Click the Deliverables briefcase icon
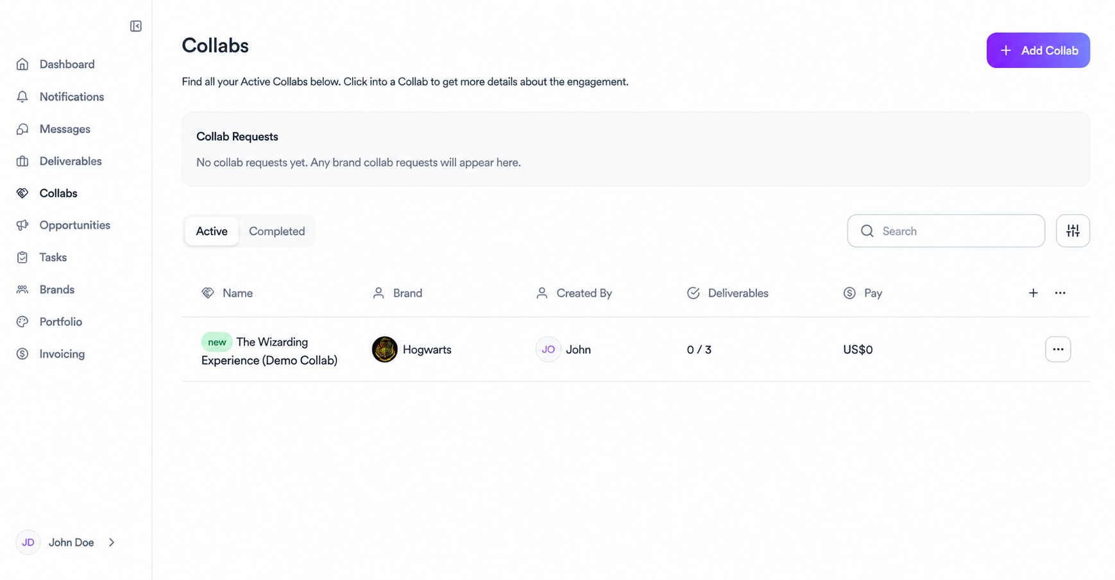 (x=22, y=161)
